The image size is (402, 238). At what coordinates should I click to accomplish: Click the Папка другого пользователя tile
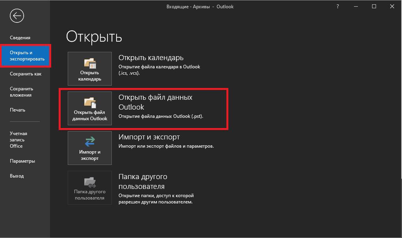click(x=90, y=188)
